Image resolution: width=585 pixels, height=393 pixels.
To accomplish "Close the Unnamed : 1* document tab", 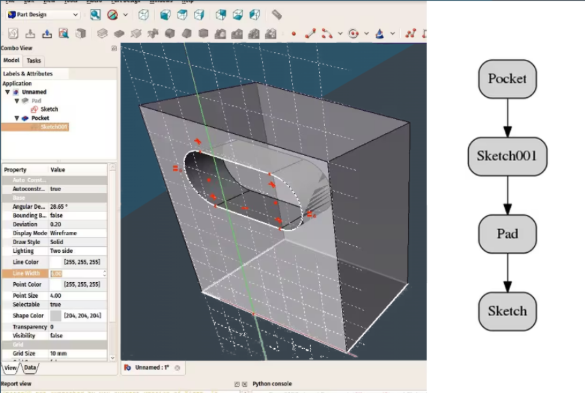I will tap(178, 368).
